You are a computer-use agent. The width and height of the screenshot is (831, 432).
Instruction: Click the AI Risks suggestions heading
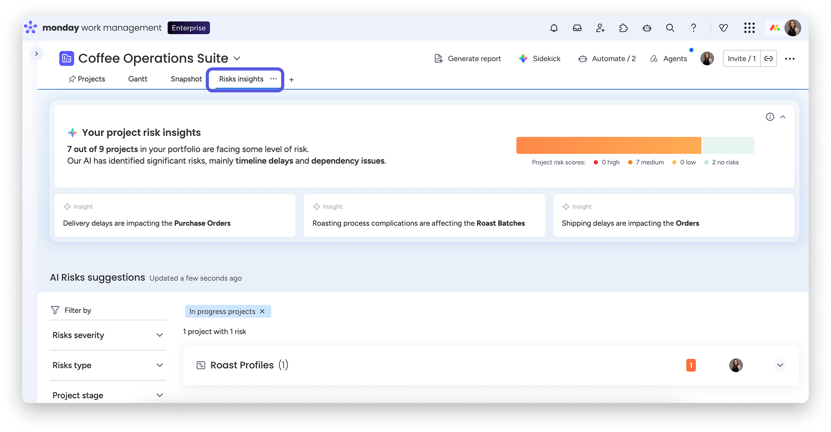coord(98,278)
